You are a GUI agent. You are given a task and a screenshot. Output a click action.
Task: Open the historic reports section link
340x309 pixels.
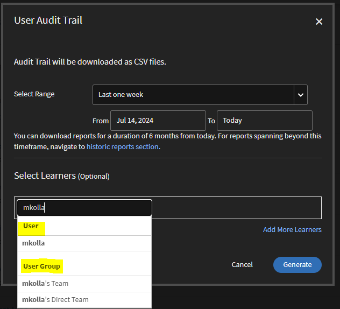pos(123,146)
